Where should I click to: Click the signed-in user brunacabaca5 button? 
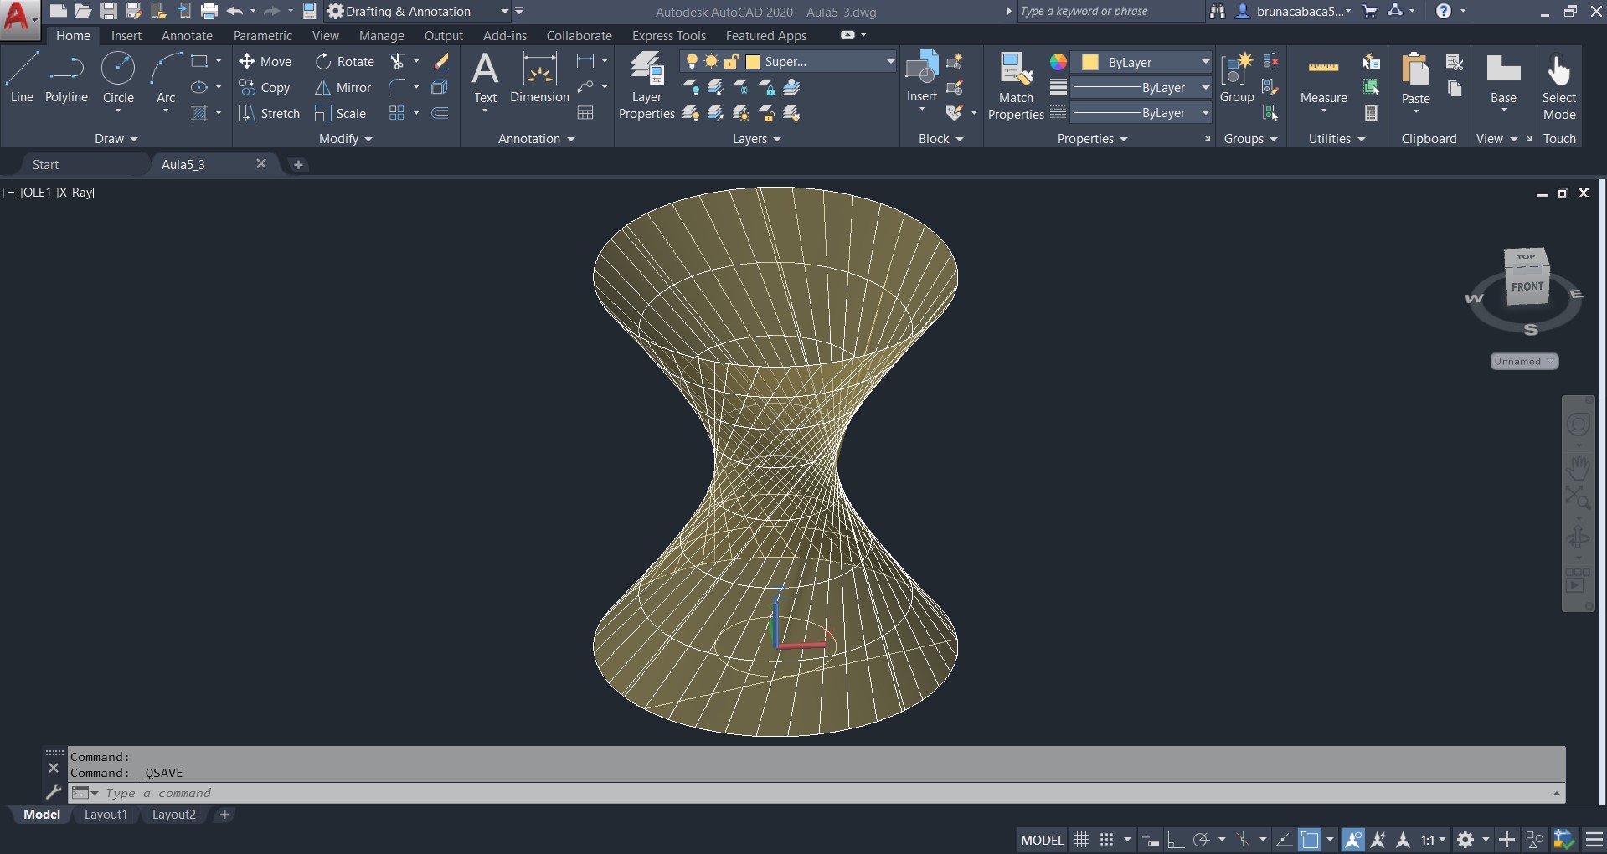[x=1293, y=12]
